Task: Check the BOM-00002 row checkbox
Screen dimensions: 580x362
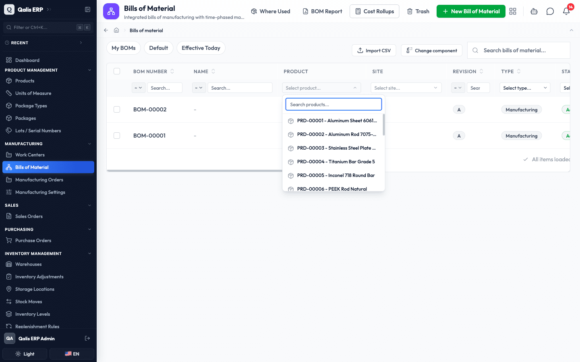Action: [117, 109]
